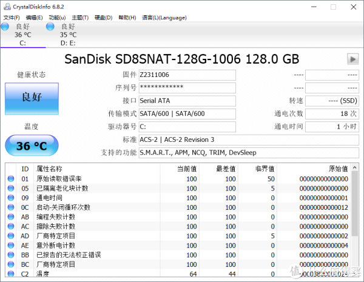Select the 编程失败计数 attribute row

[178, 217]
